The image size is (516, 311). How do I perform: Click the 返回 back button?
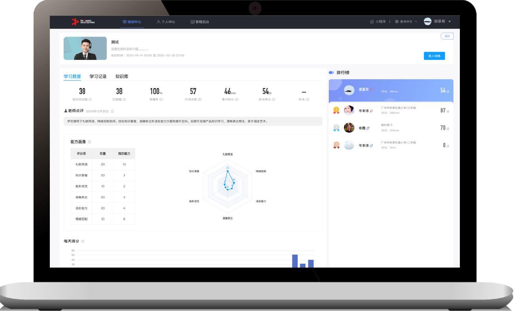pyautogui.click(x=447, y=36)
